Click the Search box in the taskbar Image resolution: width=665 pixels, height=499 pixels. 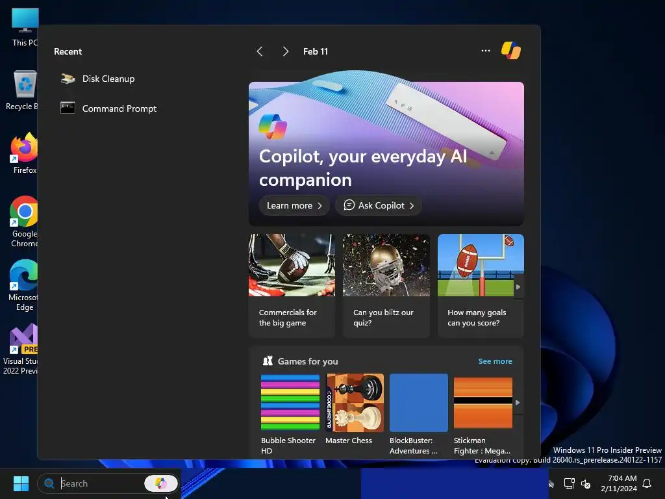108,483
